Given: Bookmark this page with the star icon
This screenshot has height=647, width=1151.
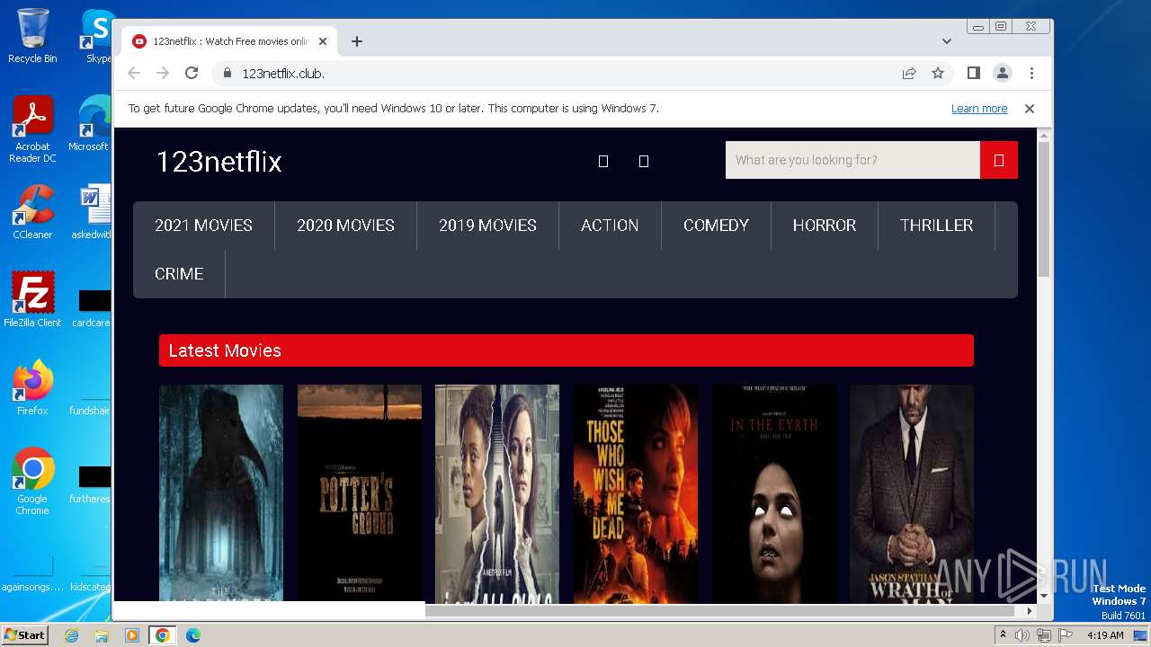Looking at the screenshot, I should [938, 73].
